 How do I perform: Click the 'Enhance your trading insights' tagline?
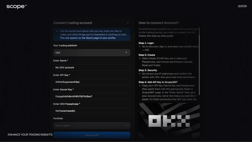[x=30, y=135]
